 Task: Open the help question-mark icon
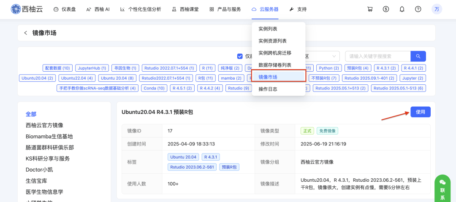point(418,9)
